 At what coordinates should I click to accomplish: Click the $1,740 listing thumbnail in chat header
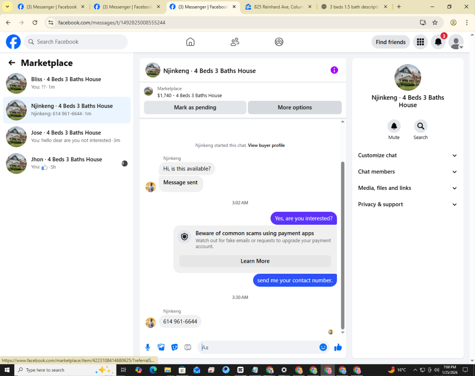[149, 91]
